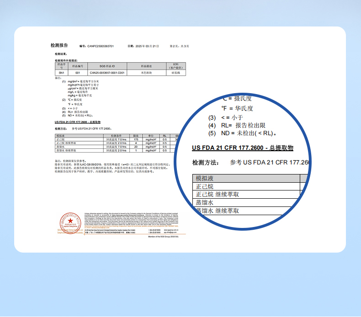Click the 模拟液 header in magnified circle
The image size is (361, 317).
coord(205,179)
